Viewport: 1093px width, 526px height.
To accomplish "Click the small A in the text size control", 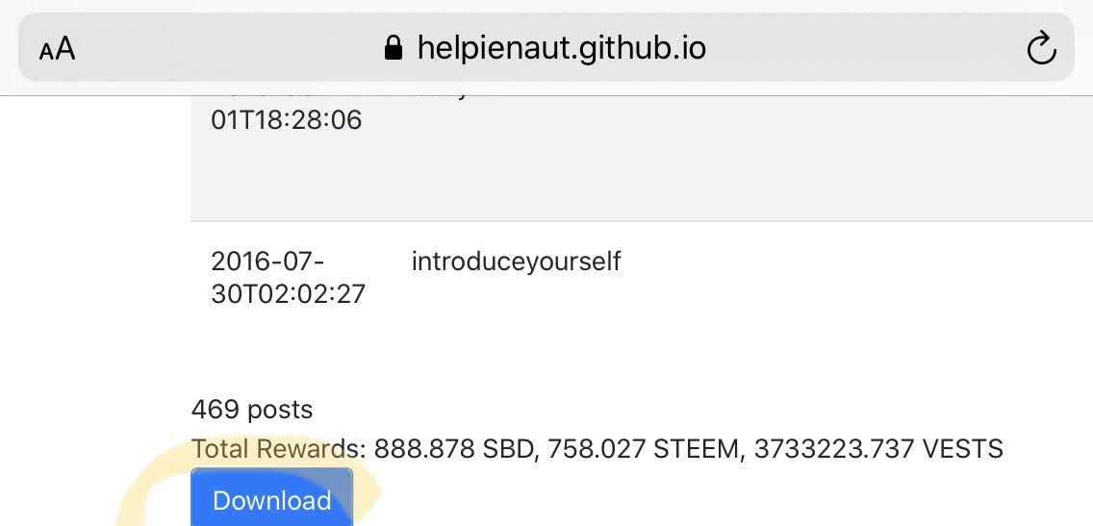I will tap(46, 52).
